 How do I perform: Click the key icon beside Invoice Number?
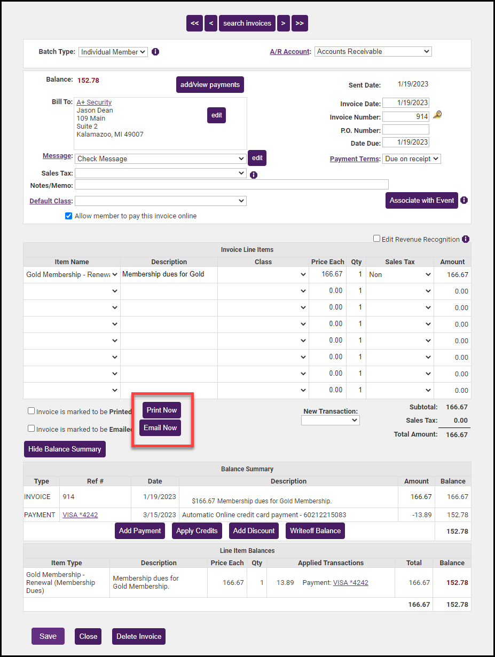tap(437, 115)
